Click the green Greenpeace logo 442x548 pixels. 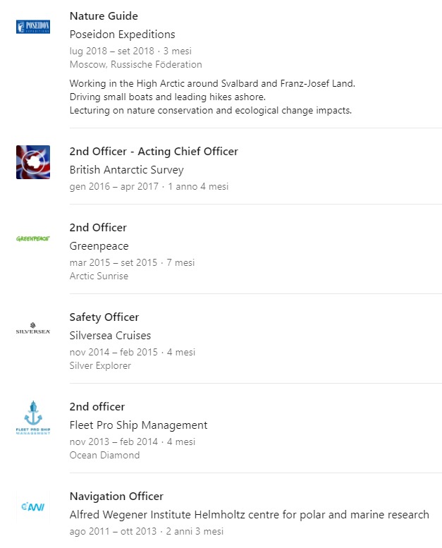[33, 238]
